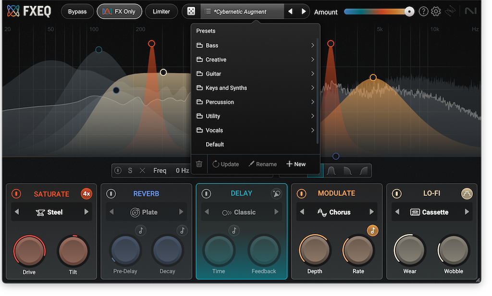Select the bell filter shape icon
The height and width of the screenshot is (296, 492).
(x=332, y=171)
